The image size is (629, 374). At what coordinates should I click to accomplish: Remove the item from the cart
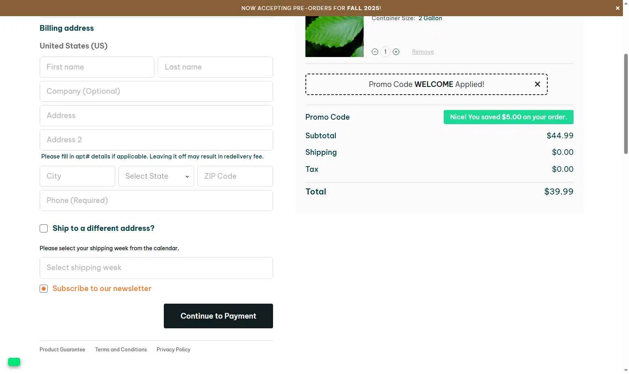click(423, 52)
